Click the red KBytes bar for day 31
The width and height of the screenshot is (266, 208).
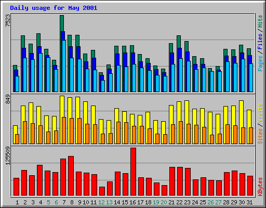pos(250,186)
